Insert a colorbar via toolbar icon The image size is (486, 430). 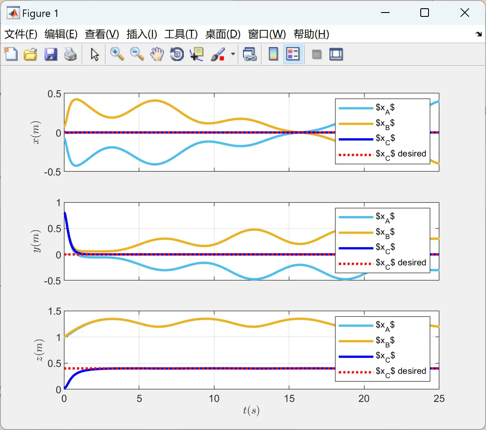pos(273,54)
